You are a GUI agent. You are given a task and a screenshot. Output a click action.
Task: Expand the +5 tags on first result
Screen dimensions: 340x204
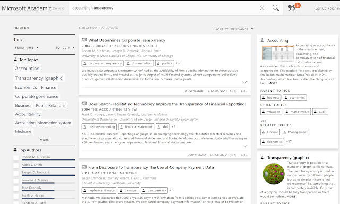177,63
